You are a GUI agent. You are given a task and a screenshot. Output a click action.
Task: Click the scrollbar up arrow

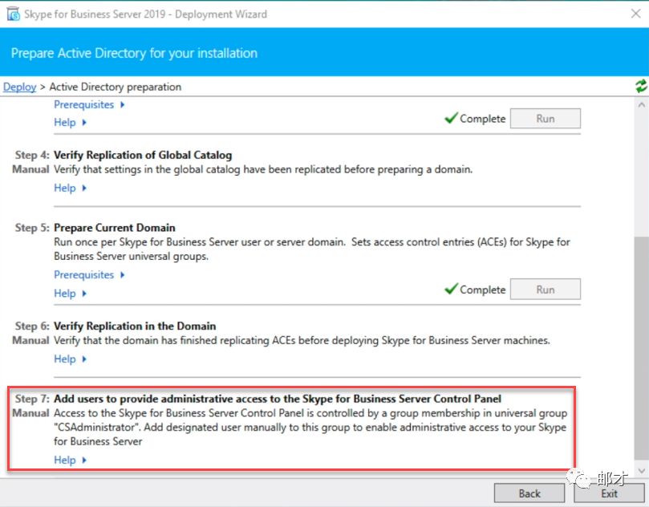point(640,105)
